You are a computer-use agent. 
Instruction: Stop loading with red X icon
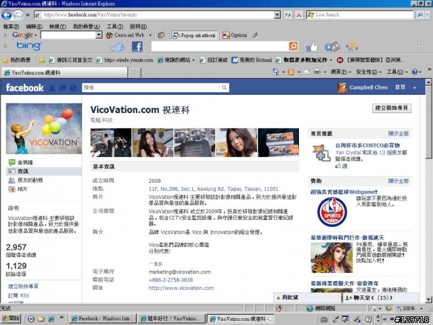[298, 15]
